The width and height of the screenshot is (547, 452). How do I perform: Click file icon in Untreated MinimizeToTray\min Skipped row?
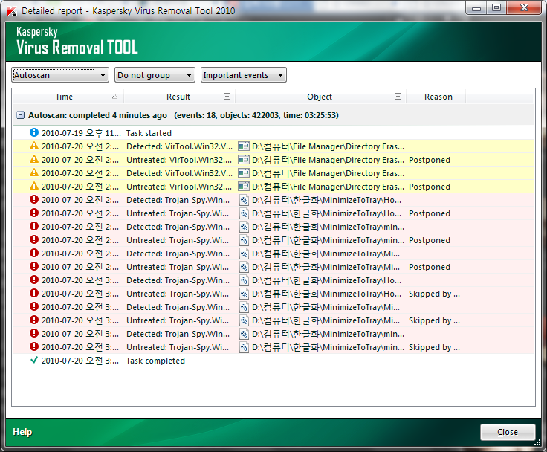click(244, 347)
